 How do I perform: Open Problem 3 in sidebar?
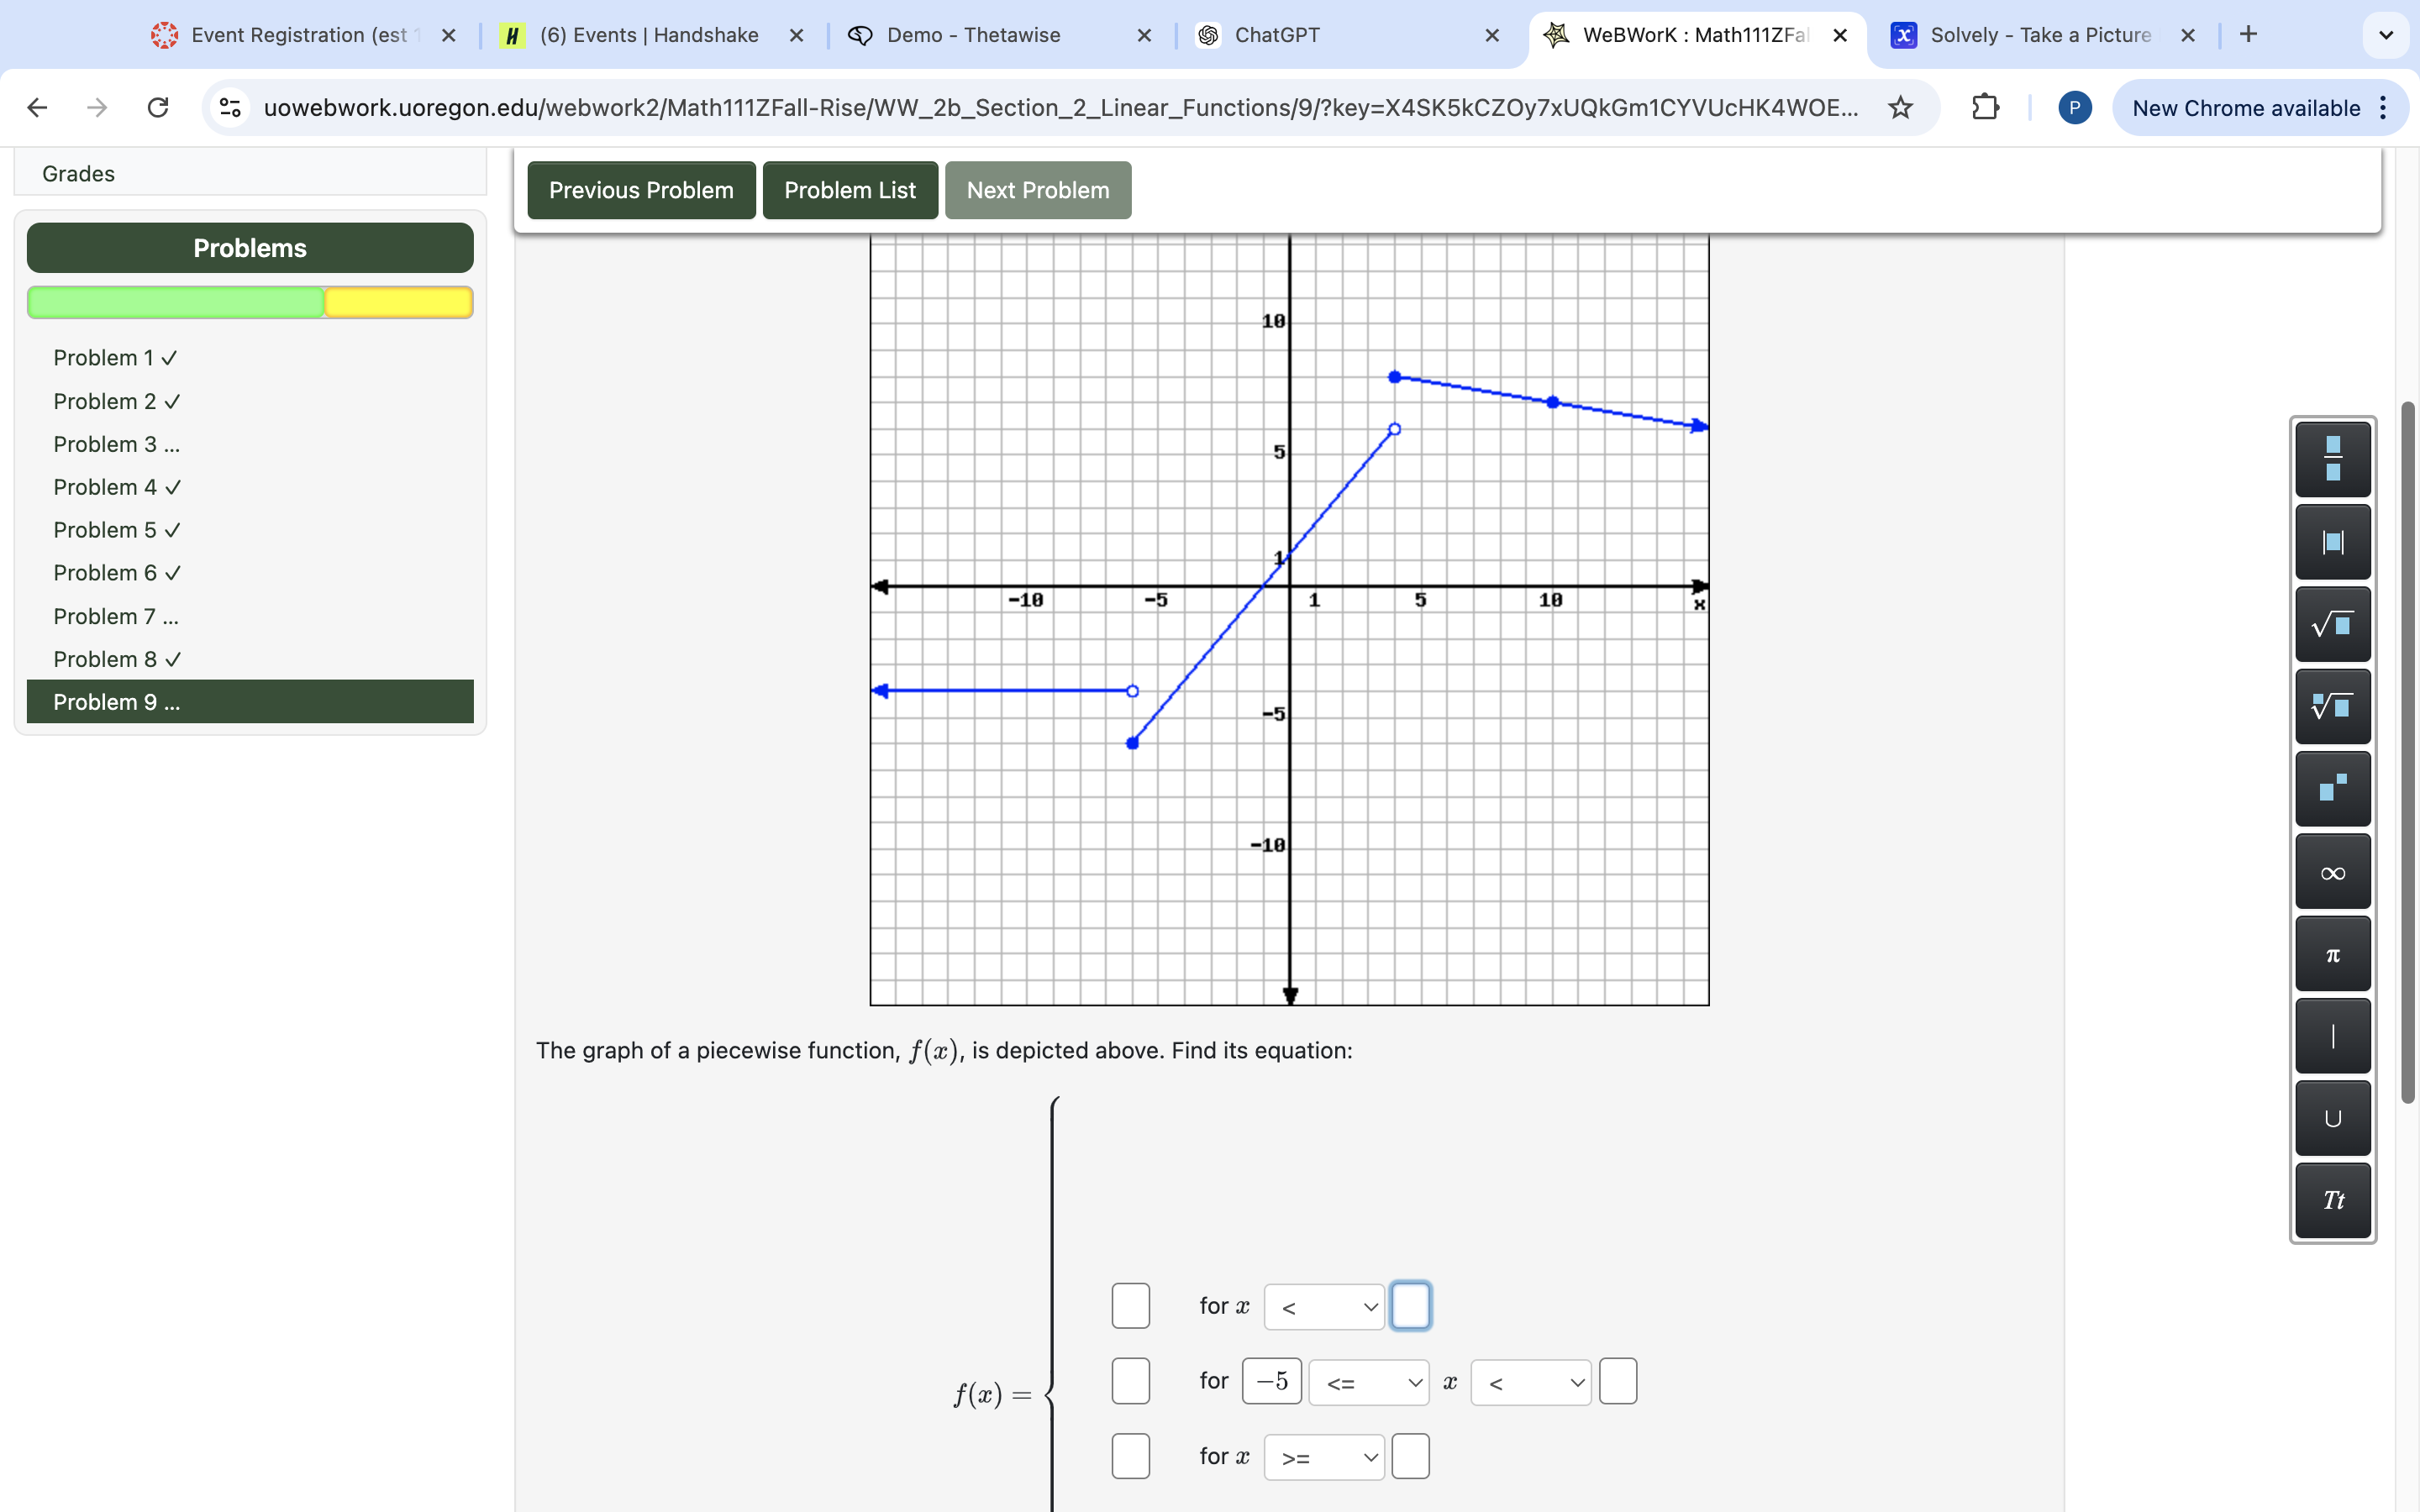(x=116, y=444)
